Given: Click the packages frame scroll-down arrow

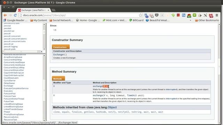Looking at the screenshot, I should 44,49.
